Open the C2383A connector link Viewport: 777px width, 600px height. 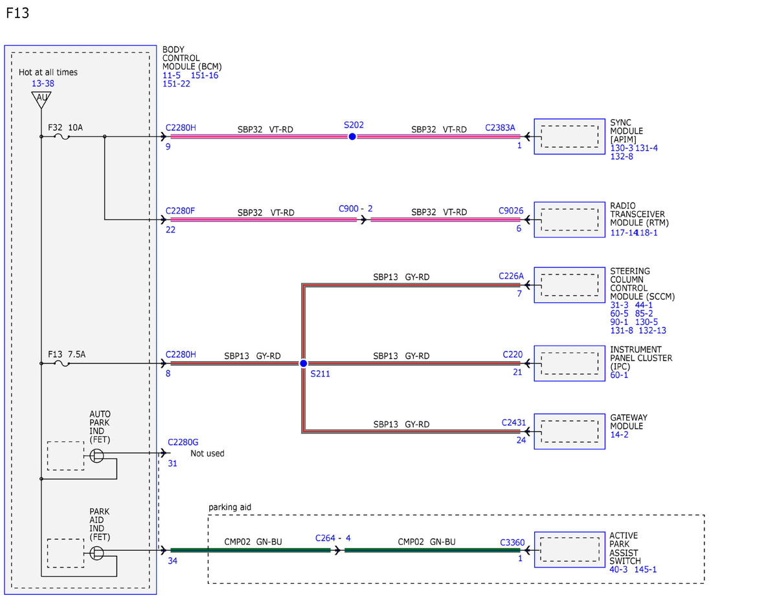point(501,128)
